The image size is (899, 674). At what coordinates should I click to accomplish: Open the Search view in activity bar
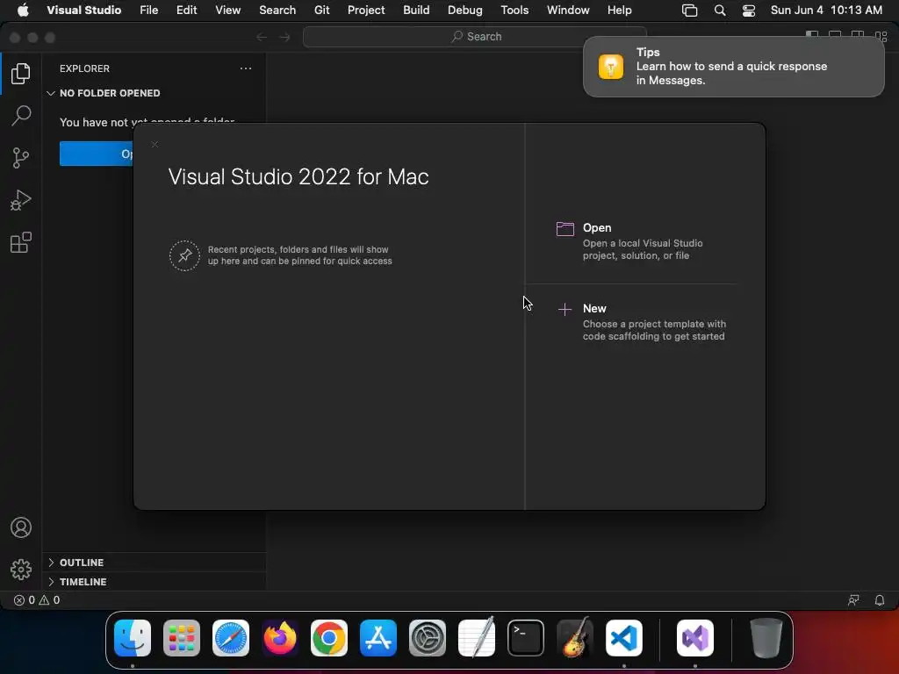click(21, 115)
